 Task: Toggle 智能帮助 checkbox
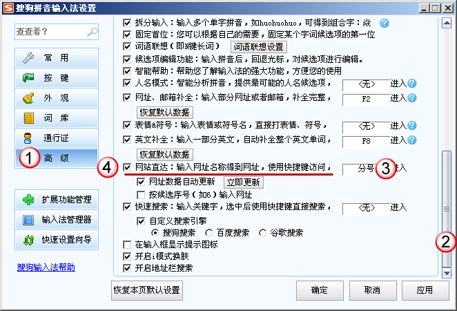127,71
